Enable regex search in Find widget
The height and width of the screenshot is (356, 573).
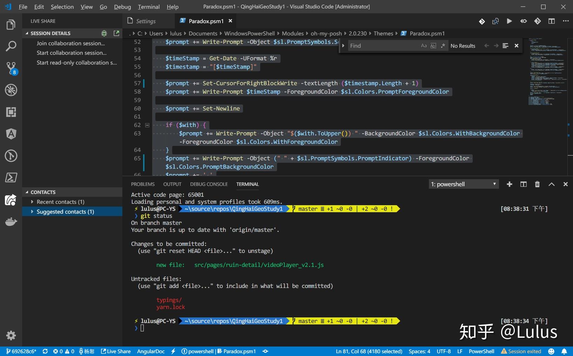coord(443,46)
